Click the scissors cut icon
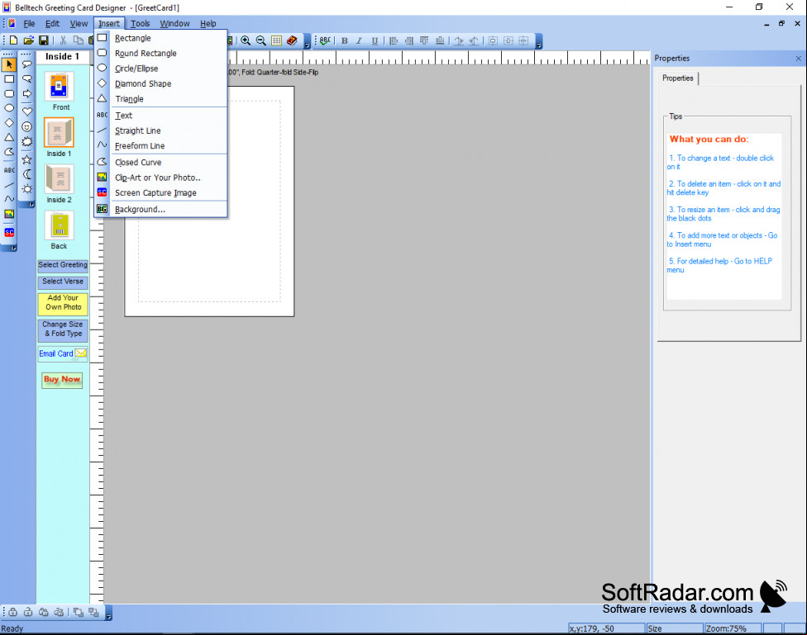The width and height of the screenshot is (807, 635). [64, 40]
